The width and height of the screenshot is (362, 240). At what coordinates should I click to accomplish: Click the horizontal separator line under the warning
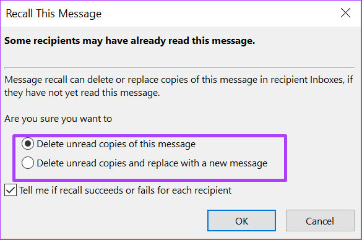(x=179, y=68)
